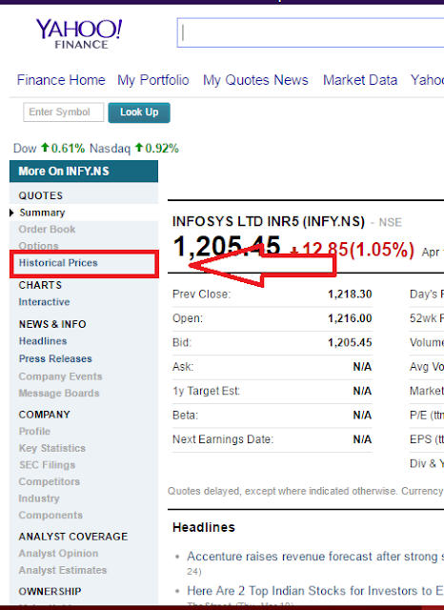Go to Finance Home
This screenshot has height=610, width=444.
61,80
